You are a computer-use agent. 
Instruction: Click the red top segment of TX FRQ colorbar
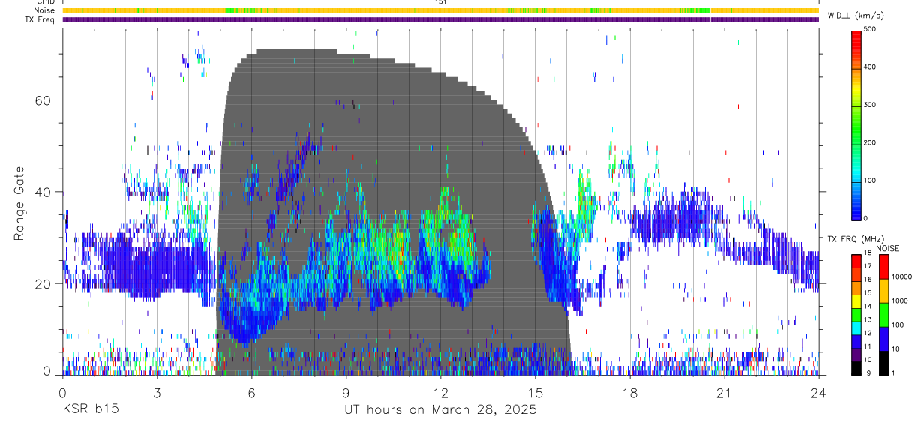856,260
